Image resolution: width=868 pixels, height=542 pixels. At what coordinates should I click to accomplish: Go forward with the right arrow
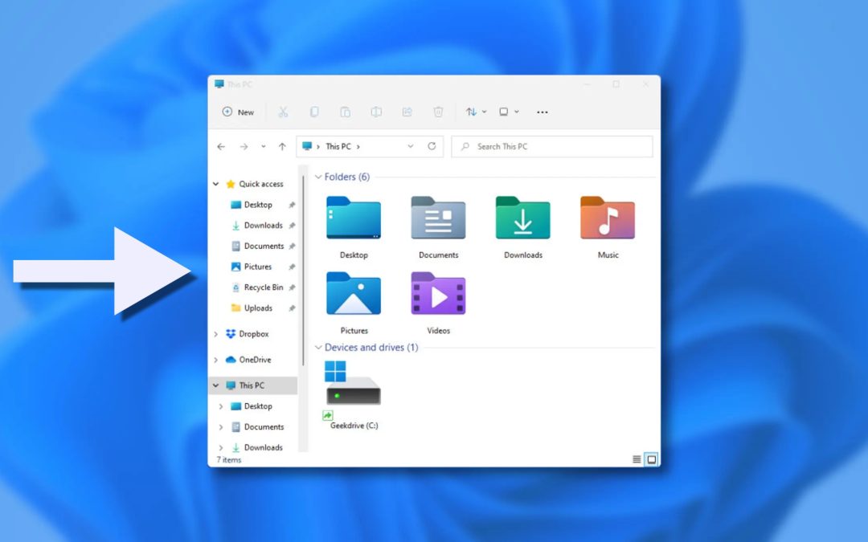244,147
